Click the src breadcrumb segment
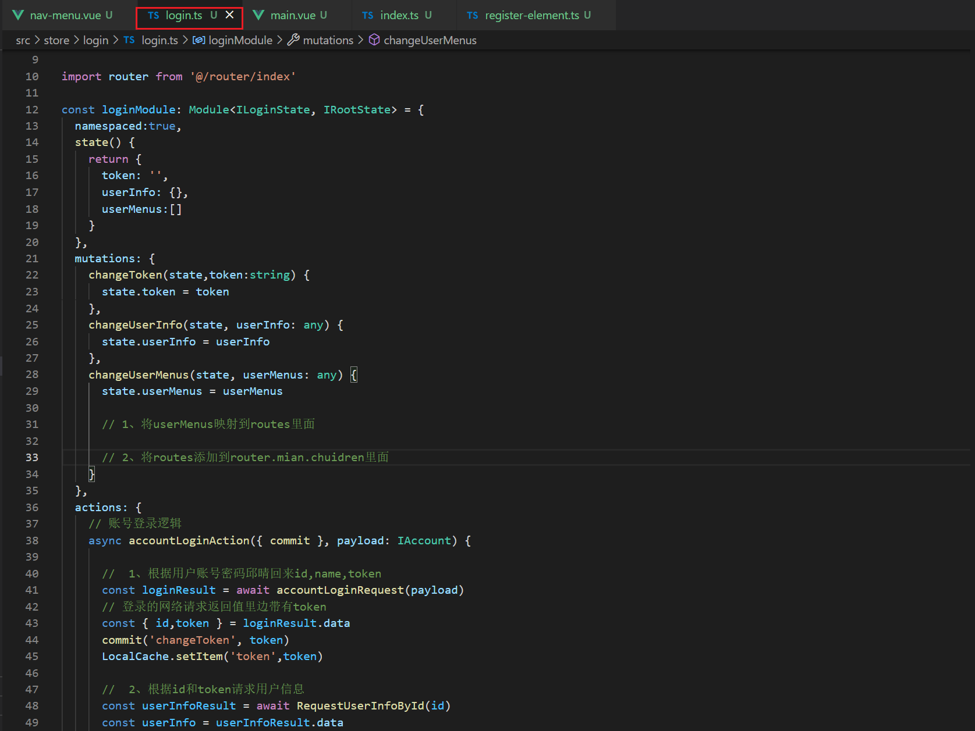Screen dimensions: 975x731 pyautogui.click(x=23, y=40)
